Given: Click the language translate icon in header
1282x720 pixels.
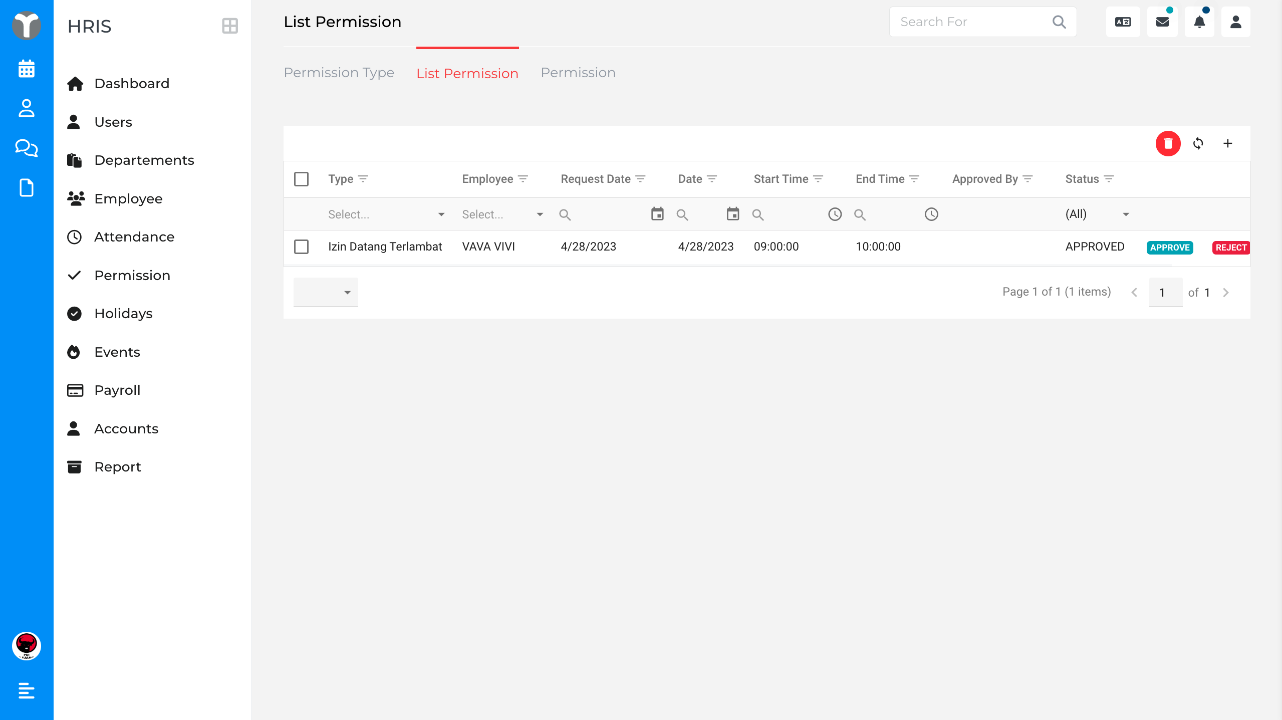Looking at the screenshot, I should 1123,22.
